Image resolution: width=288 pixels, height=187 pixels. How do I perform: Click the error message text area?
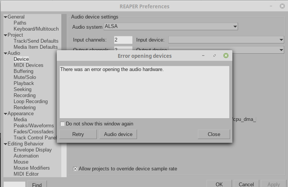pyautogui.click(x=144, y=92)
